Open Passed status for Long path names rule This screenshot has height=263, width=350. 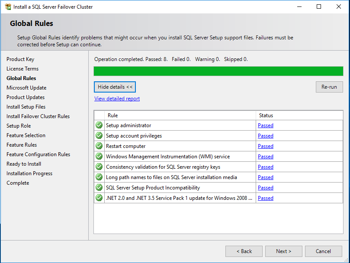coord(265,177)
